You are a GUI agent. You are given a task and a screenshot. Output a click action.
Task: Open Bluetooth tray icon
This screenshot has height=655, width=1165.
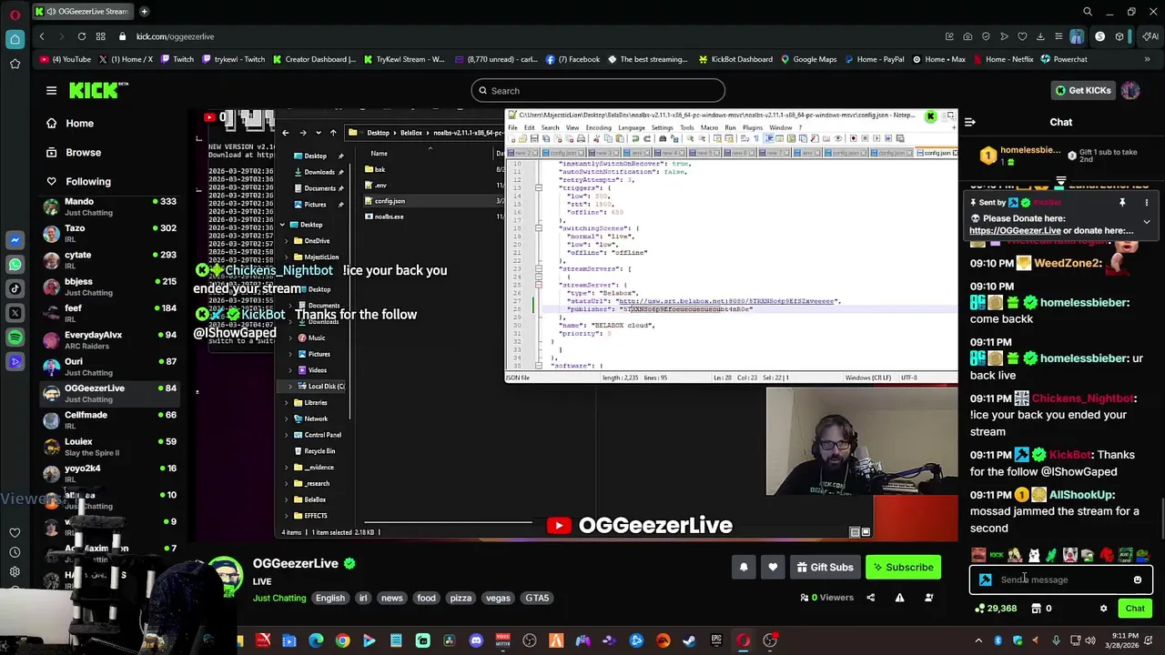click(998, 641)
